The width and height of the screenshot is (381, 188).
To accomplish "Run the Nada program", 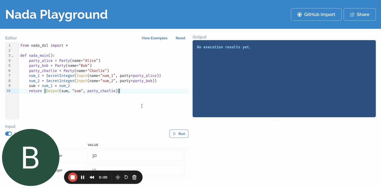I will [x=179, y=134].
